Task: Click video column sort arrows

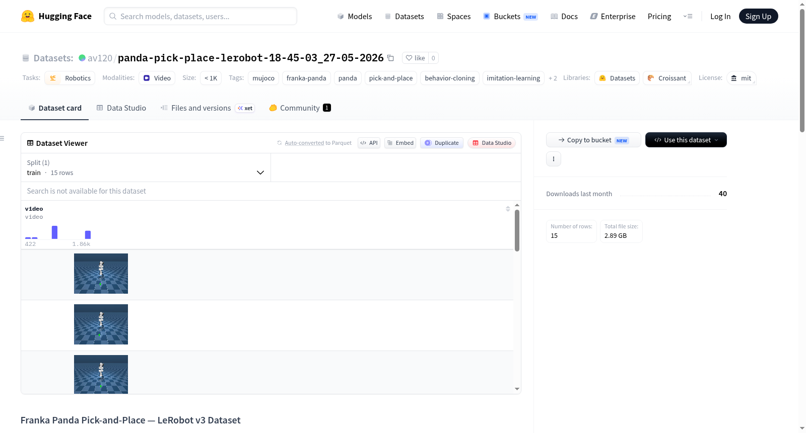Action: pos(508,209)
